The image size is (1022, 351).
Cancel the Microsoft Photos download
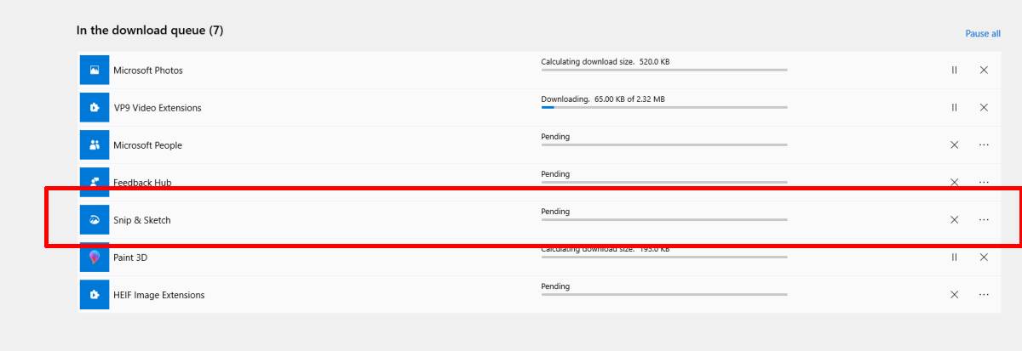(984, 70)
